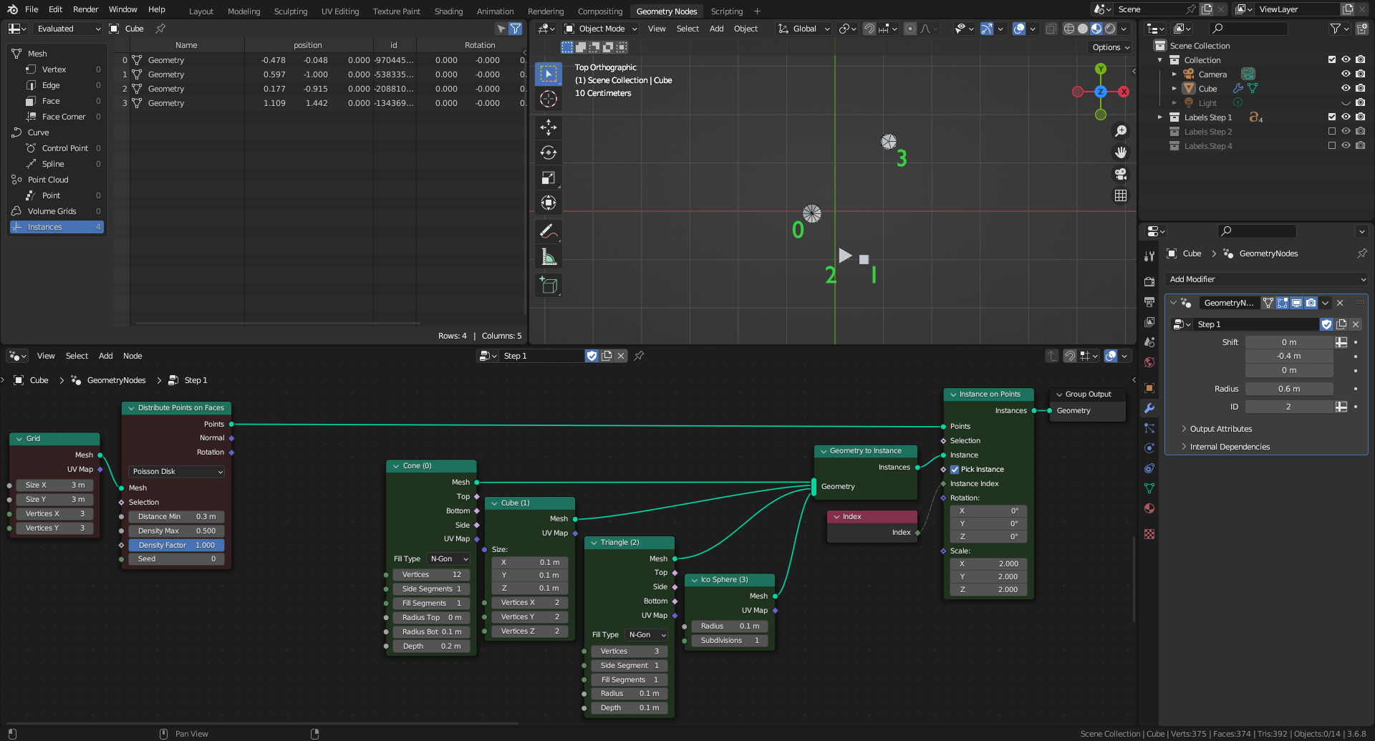
Task: Open the Render properties tab
Action: (1149, 282)
